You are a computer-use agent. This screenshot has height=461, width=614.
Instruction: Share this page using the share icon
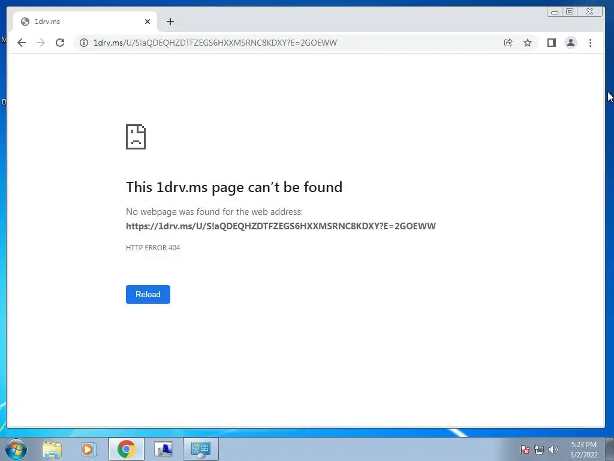coord(508,43)
